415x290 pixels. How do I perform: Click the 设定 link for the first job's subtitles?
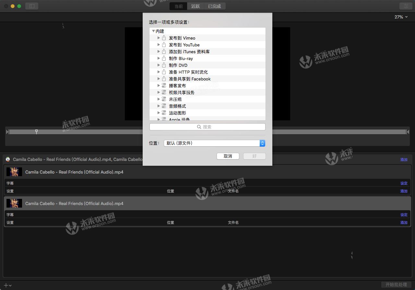[404, 183]
